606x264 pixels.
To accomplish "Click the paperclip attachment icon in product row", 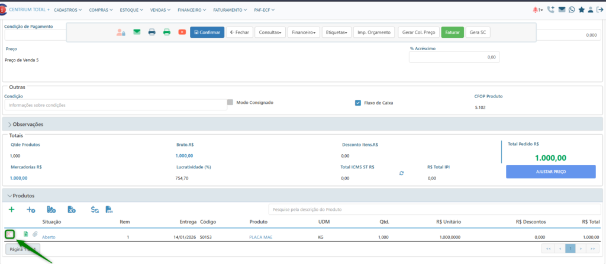I will coord(34,235).
